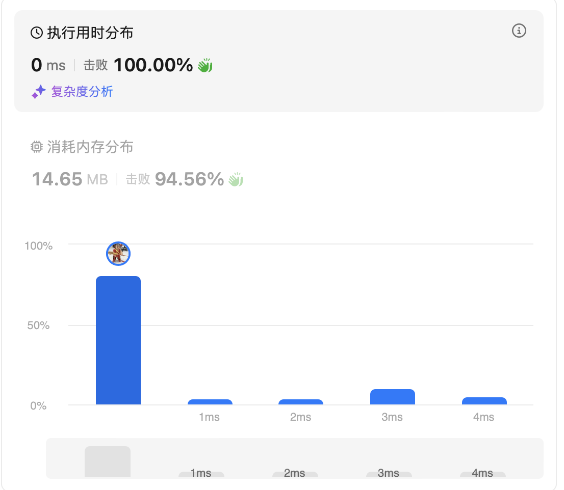This screenshot has height=490, width=564.
Task: Open the 复杂度分析 link
Action: tap(82, 92)
